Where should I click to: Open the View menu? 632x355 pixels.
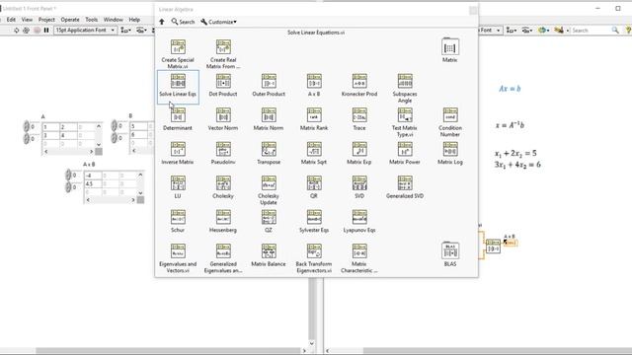click(27, 20)
